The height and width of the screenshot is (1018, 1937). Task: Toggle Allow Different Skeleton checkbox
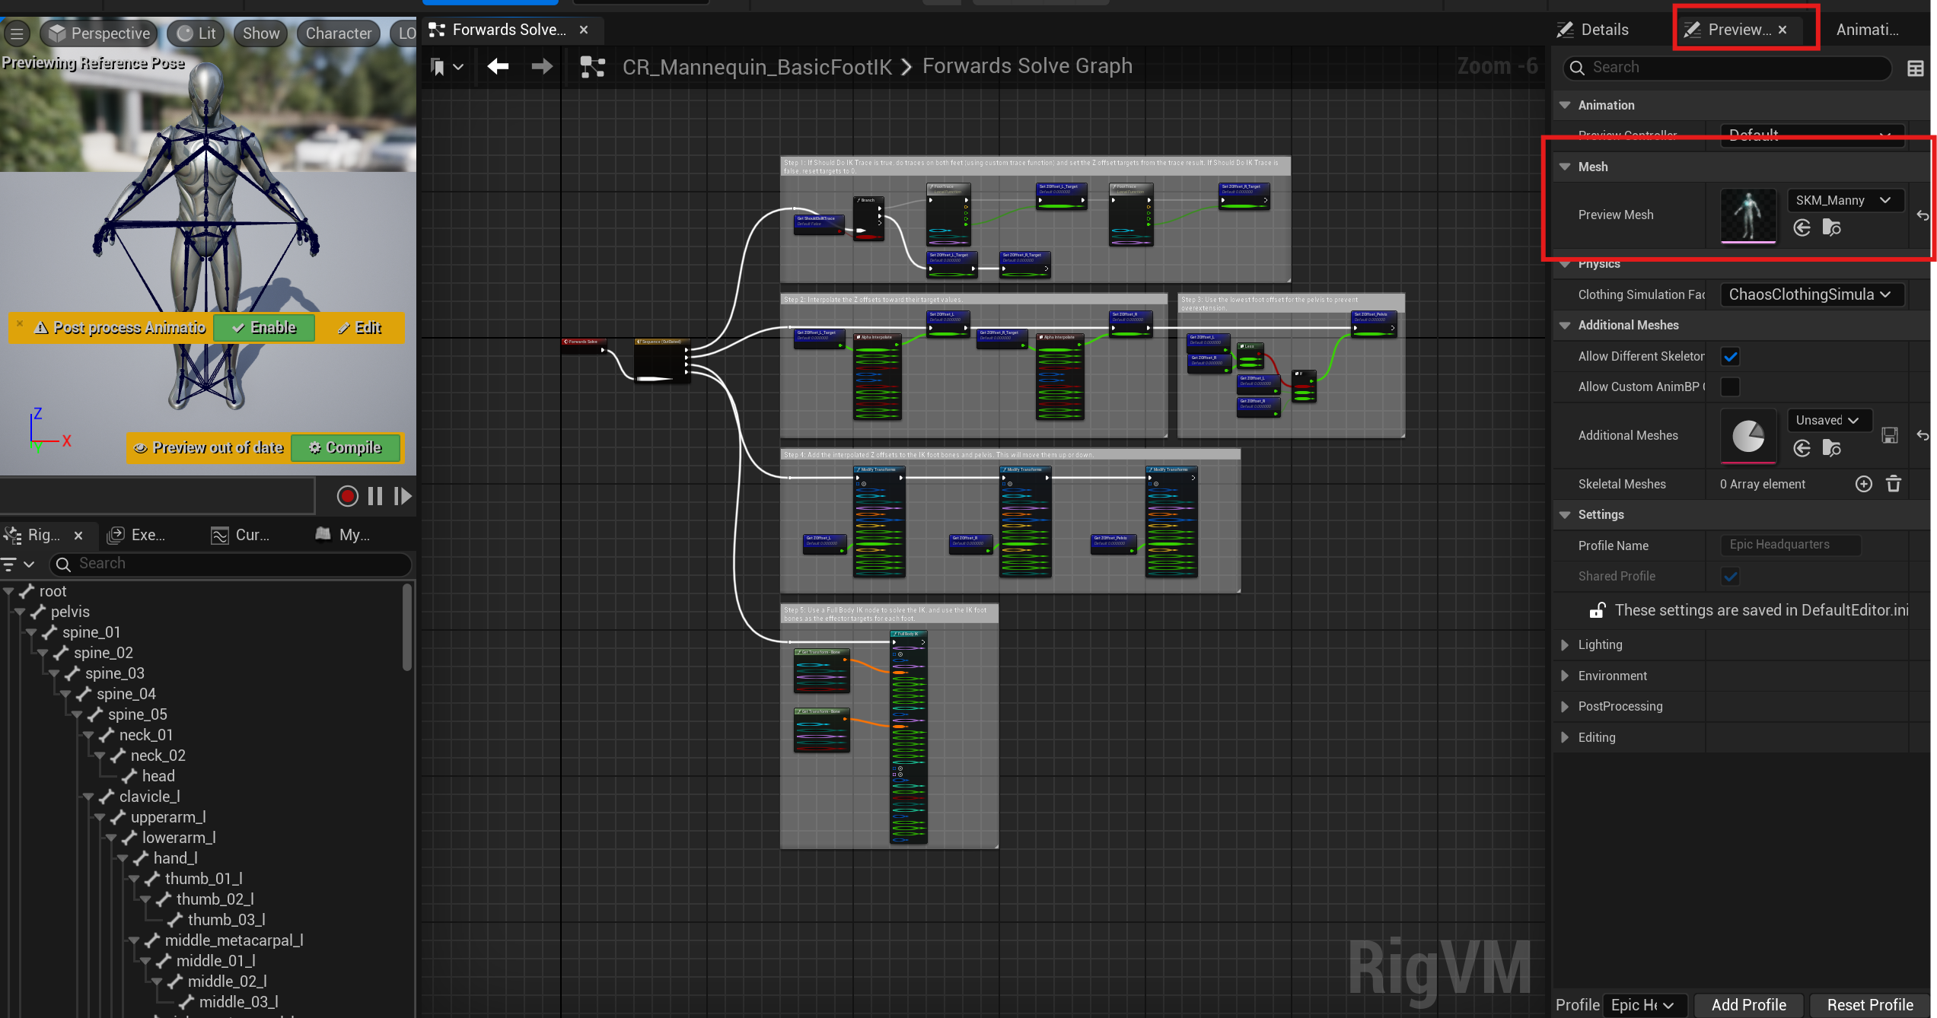point(1730,356)
